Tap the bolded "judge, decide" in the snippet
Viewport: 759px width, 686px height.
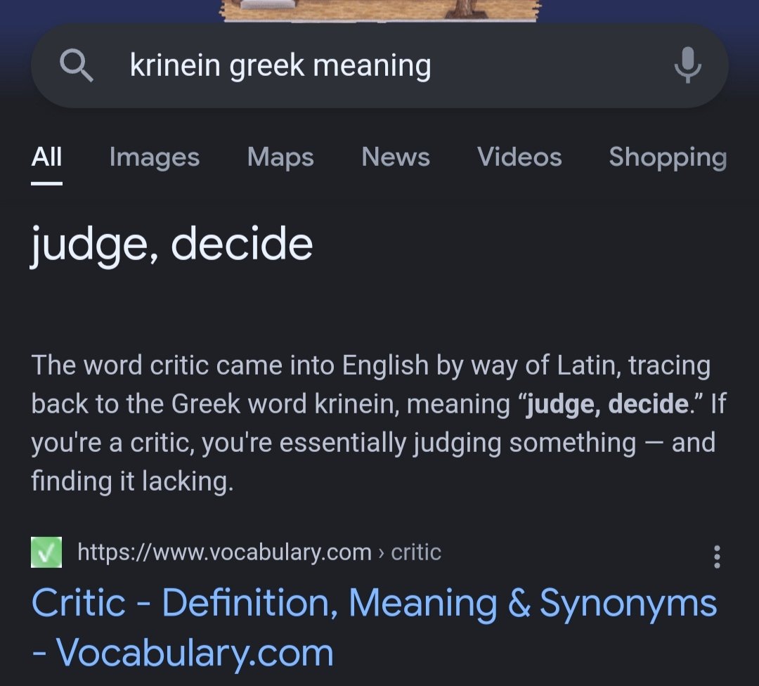pyautogui.click(x=607, y=404)
